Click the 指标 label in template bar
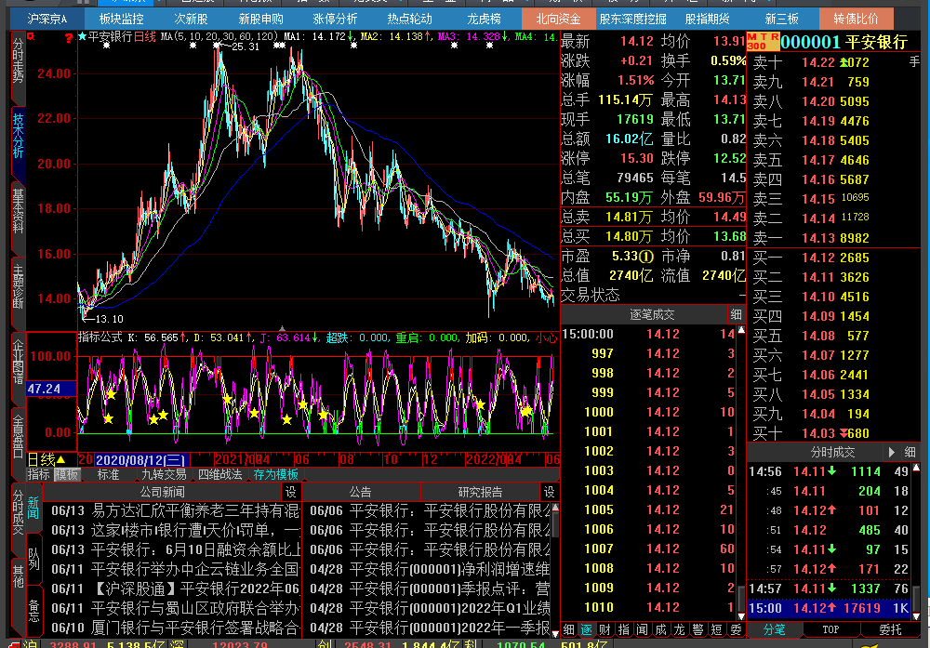The image size is (930, 648). [x=39, y=474]
